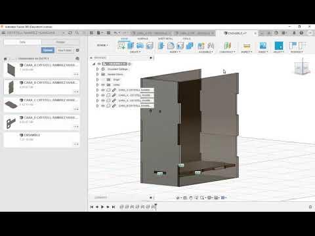Viewport: 315px width, 236px height.
Task: Open the CREATE dropdown menu
Action: click(x=135, y=52)
